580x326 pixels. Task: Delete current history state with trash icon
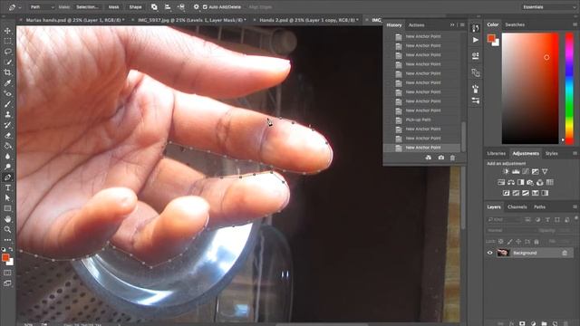[452, 158]
